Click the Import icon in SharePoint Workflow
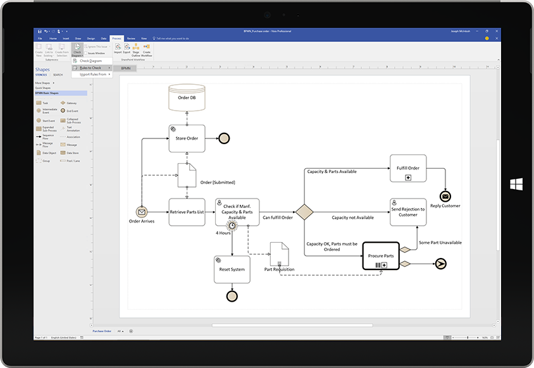 tap(118, 48)
